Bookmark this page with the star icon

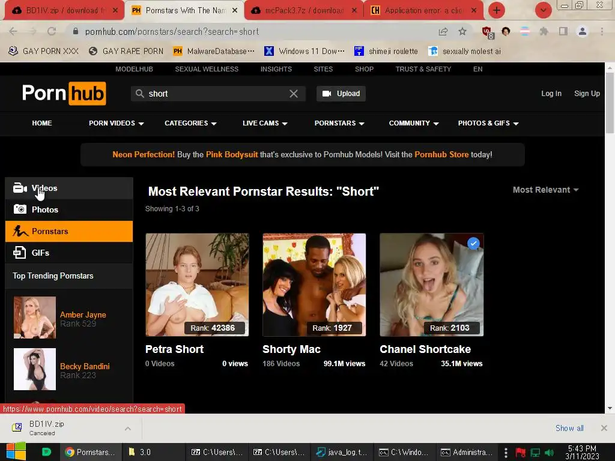pyautogui.click(x=462, y=31)
